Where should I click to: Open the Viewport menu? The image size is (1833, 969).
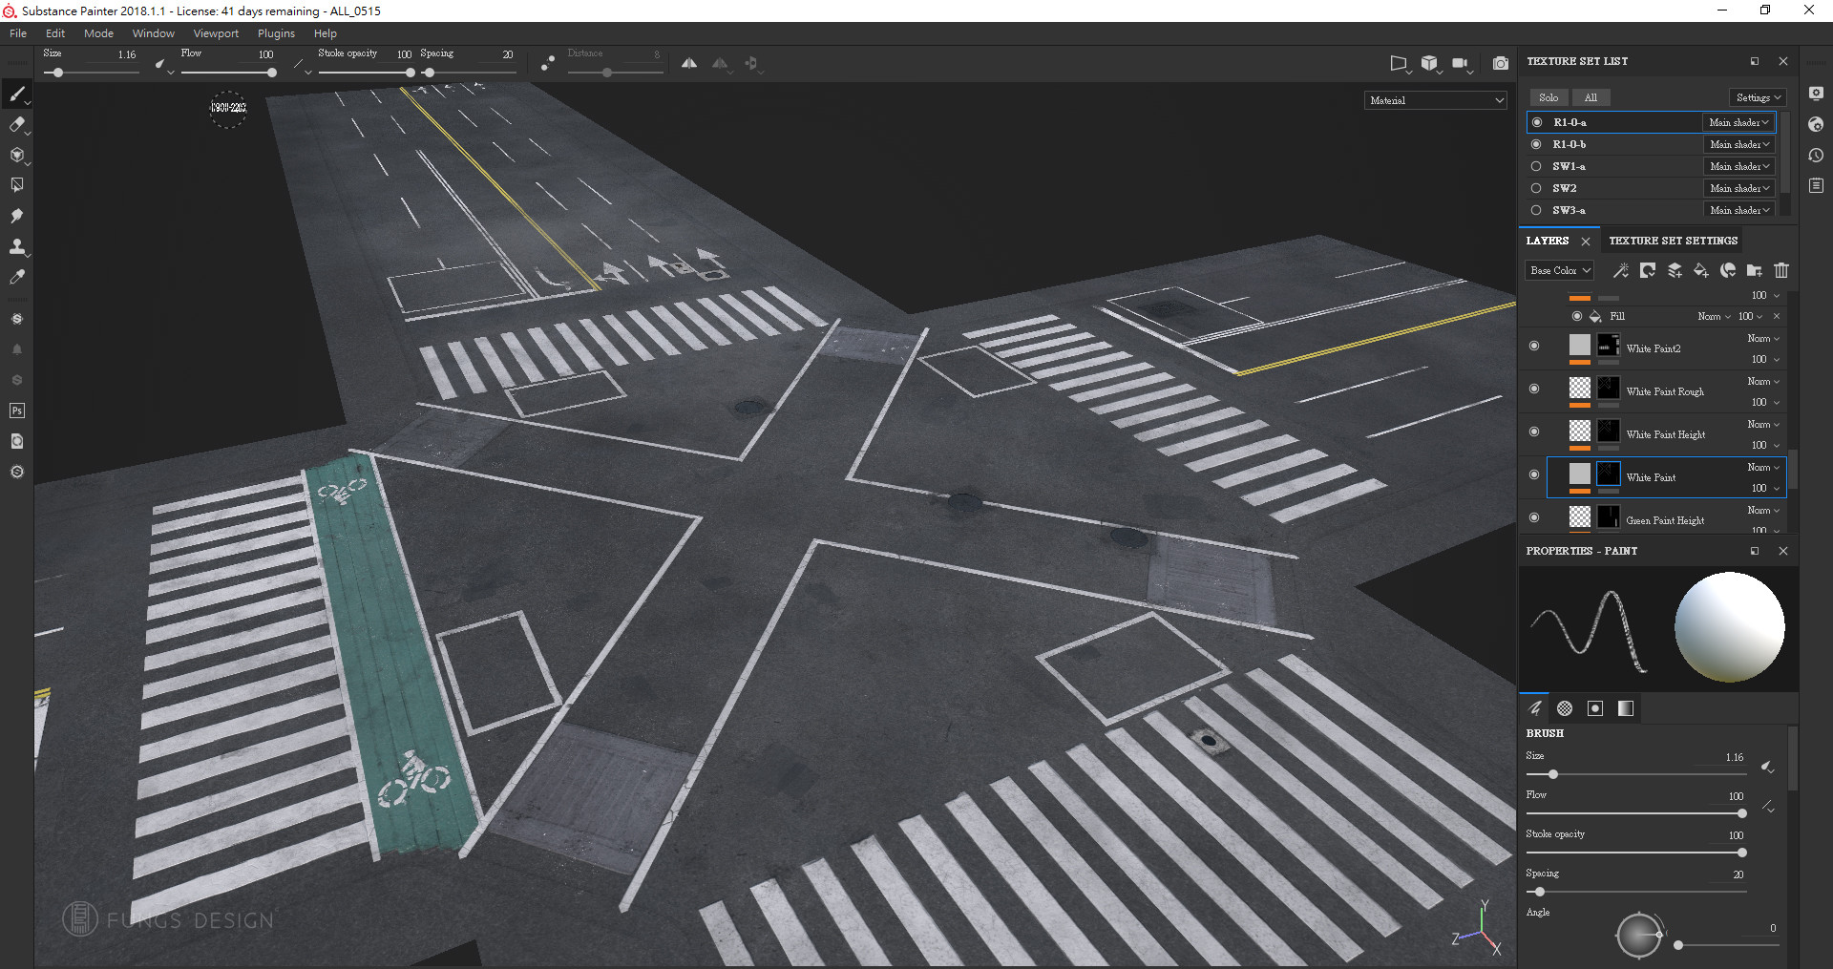[216, 32]
